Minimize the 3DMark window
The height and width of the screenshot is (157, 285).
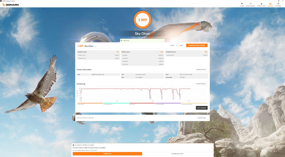click(x=274, y=1)
